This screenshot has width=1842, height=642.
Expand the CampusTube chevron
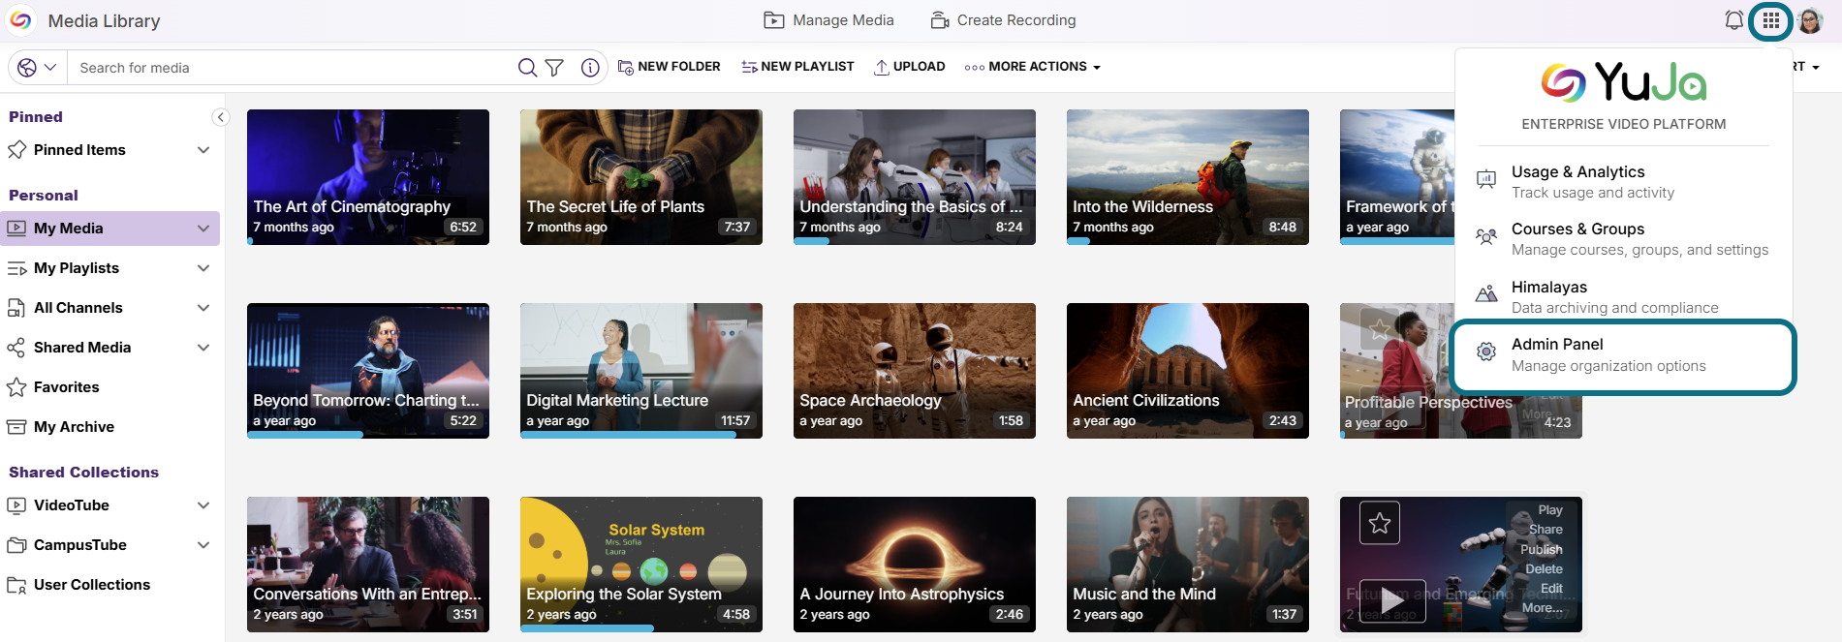pyautogui.click(x=203, y=545)
